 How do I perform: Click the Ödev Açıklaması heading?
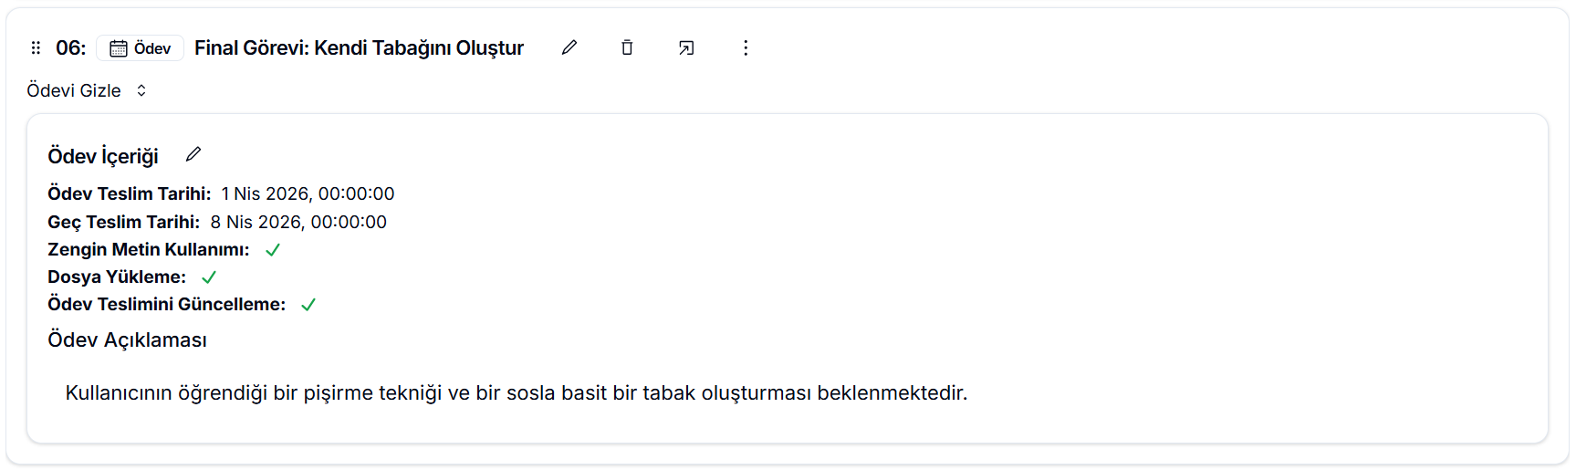127,340
